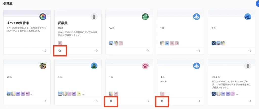Select the green tent vault icon
The height and width of the screenshot is (109, 259).
click(x=94, y=66)
